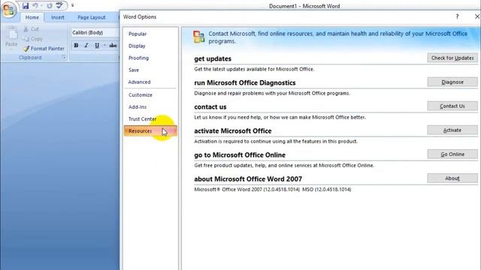Click the 'contact us' heading

[210, 106]
